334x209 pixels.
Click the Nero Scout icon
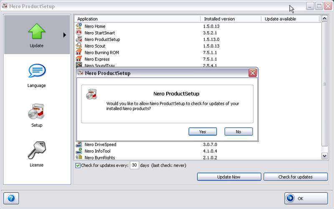[79, 46]
